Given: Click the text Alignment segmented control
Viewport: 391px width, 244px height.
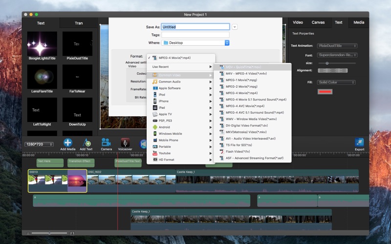Looking at the screenshot, I should click(x=333, y=71).
